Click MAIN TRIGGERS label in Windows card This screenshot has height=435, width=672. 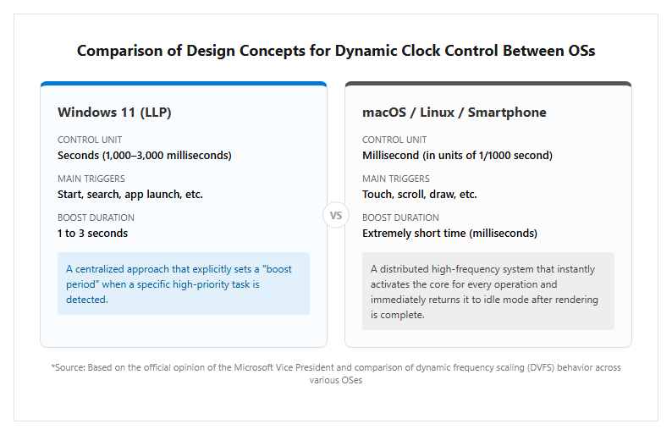91,179
